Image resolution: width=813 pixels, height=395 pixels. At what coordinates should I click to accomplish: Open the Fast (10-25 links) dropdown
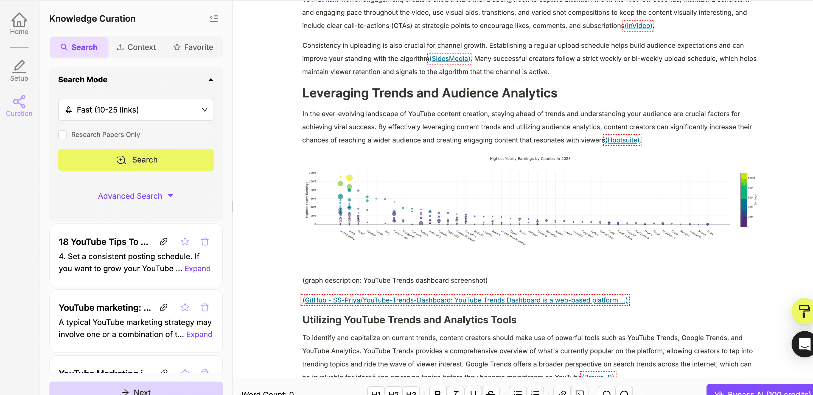click(x=136, y=110)
